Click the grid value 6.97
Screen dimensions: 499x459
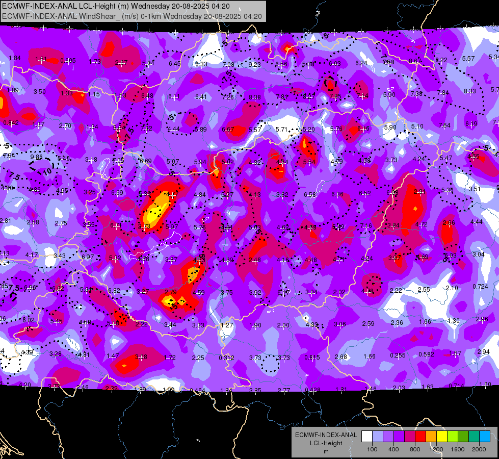88,257
